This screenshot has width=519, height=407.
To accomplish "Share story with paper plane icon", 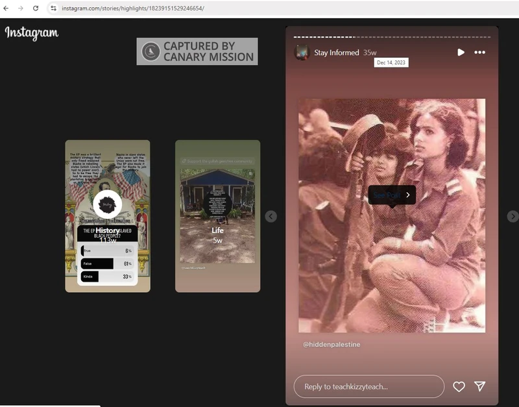I will click(x=479, y=387).
